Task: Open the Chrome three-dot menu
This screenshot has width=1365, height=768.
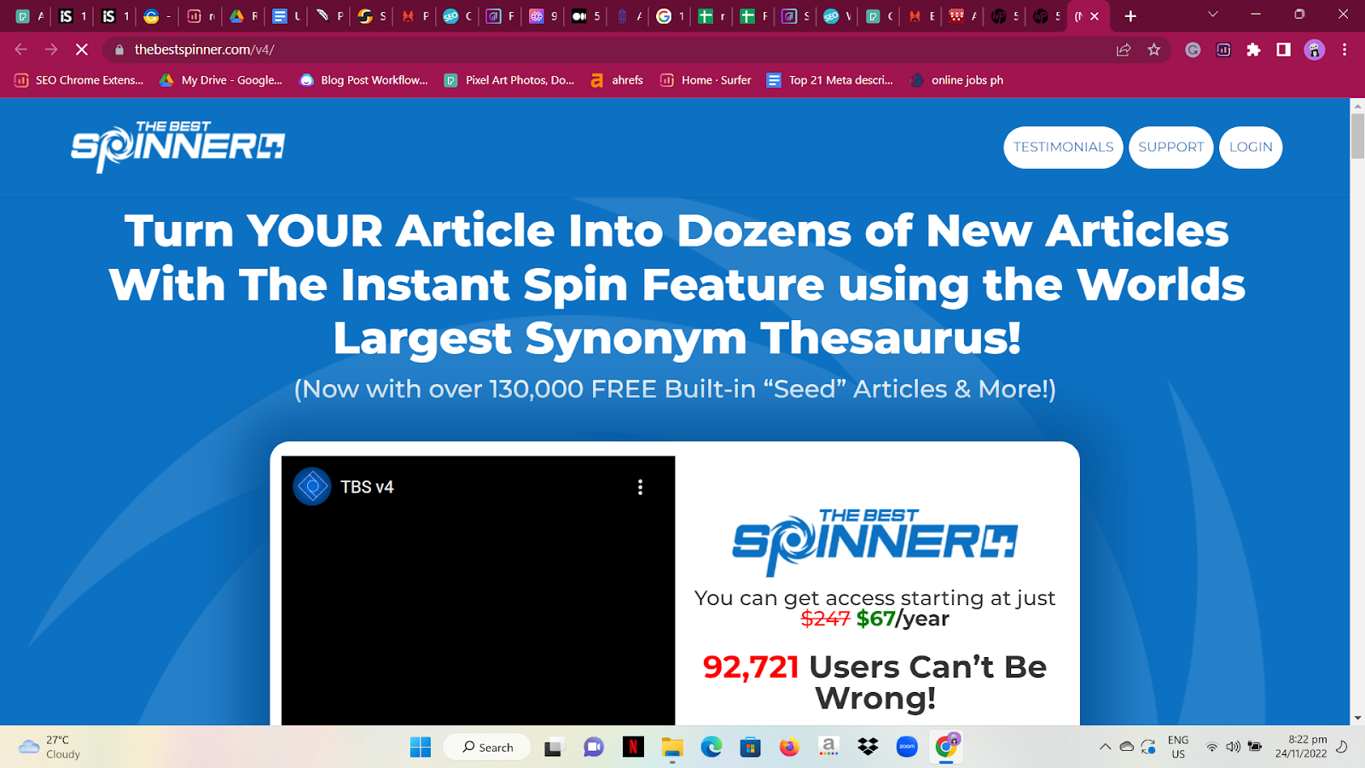Action: click(x=1345, y=49)
